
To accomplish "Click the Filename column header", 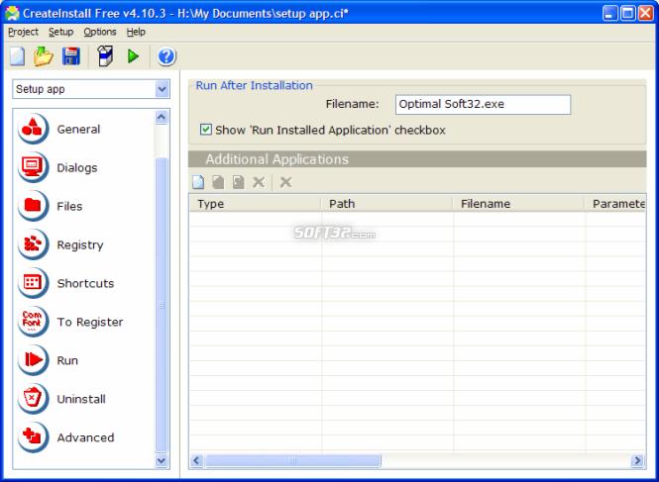I will (x=519, y=204).
